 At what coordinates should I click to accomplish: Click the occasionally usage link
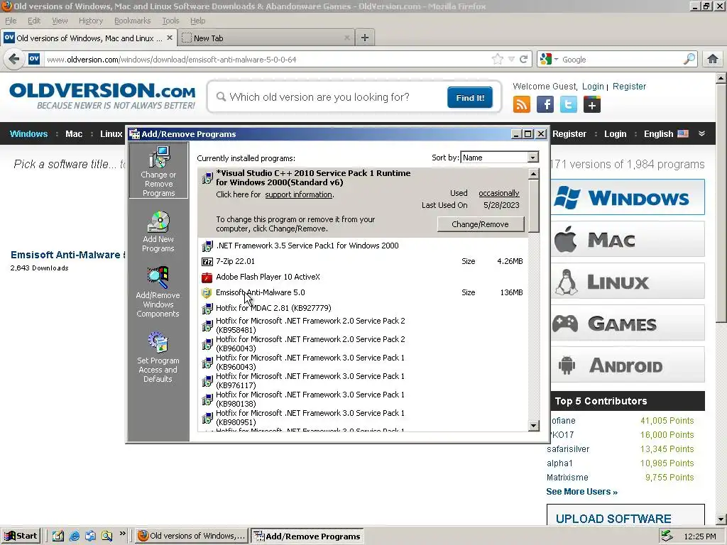[499, 193]
